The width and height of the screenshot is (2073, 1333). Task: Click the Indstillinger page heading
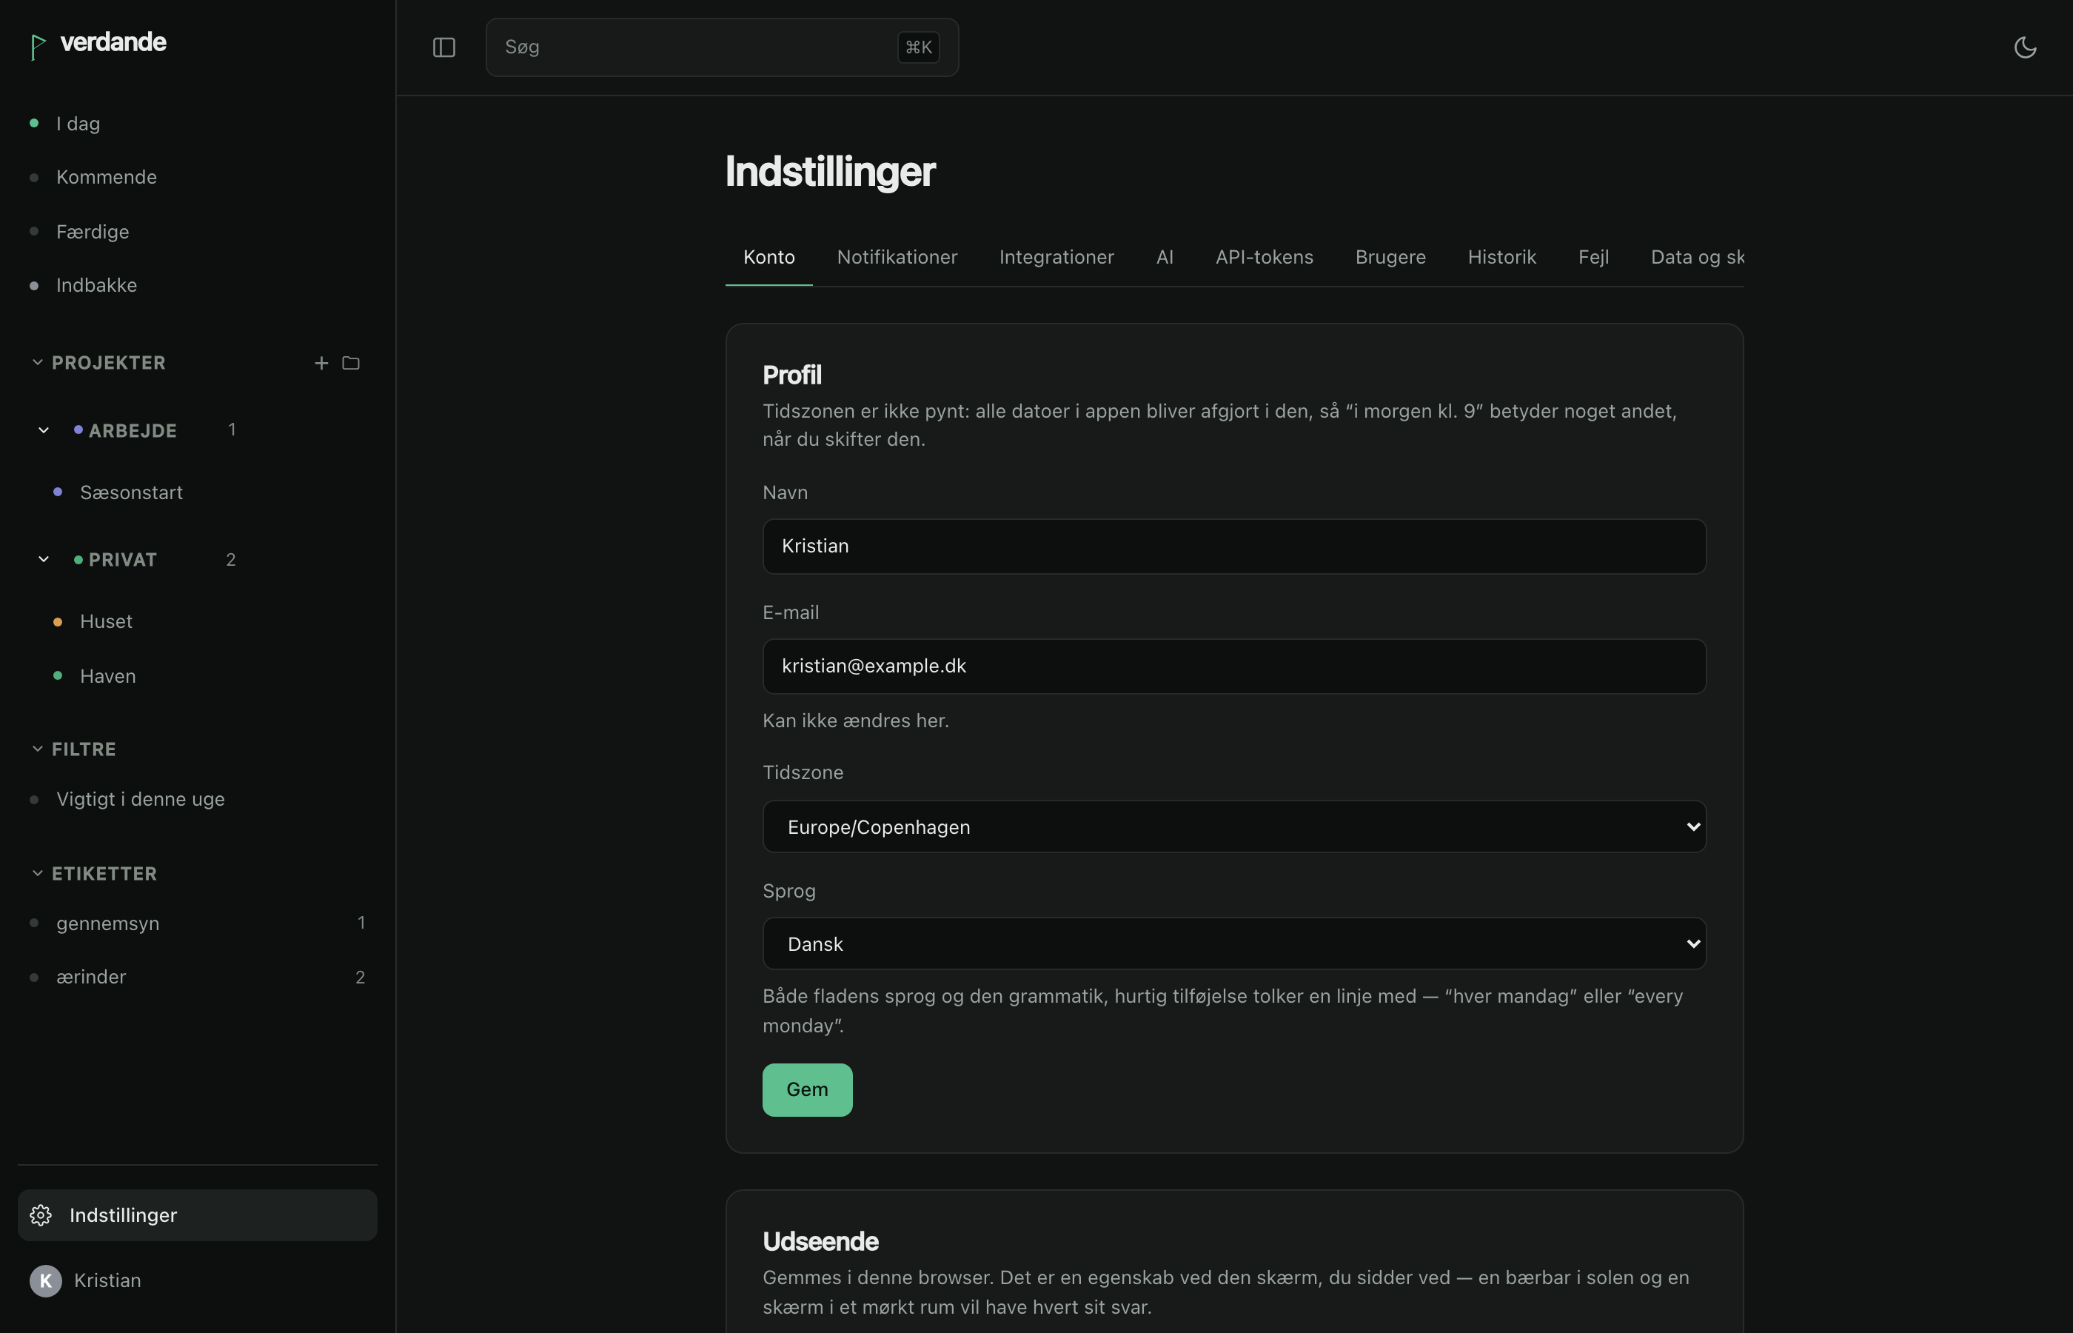(830, 171)
